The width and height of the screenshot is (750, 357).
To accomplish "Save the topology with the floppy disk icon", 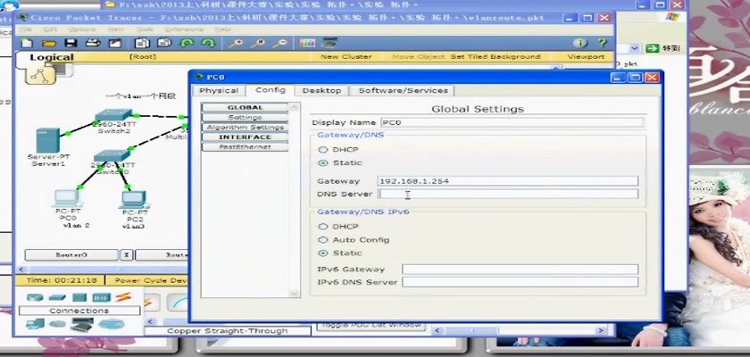I will 71,44.
